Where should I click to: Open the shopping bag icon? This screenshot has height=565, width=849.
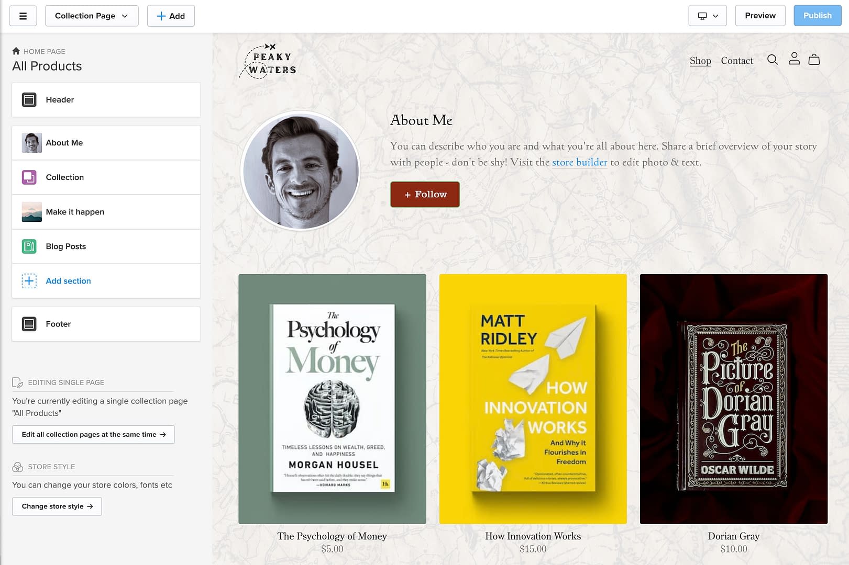click(x=814, y=60)
